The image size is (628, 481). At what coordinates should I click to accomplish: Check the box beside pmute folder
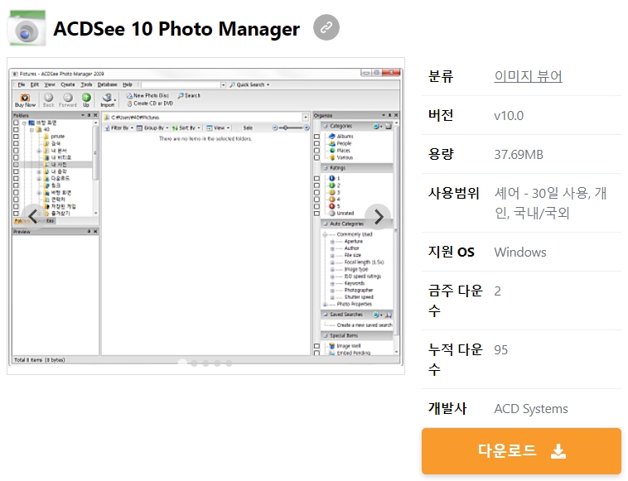click(16, 137)
